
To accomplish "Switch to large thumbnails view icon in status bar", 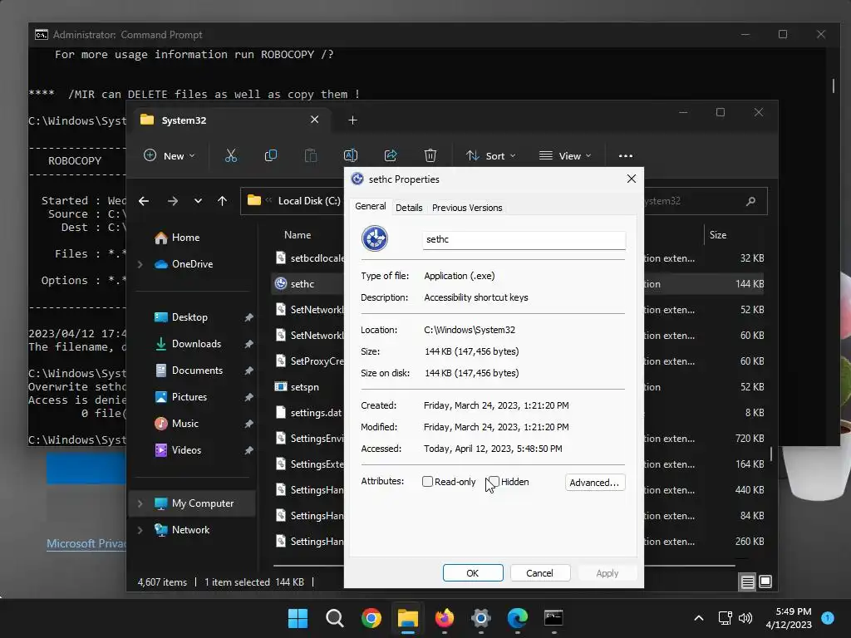I will [x=765, y=582].
